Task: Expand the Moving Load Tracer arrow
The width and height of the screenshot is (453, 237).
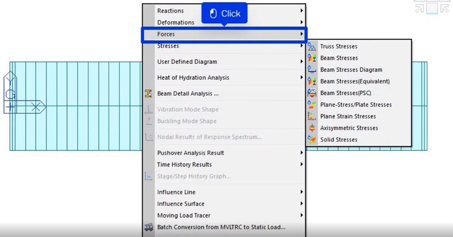Action: 302,216
